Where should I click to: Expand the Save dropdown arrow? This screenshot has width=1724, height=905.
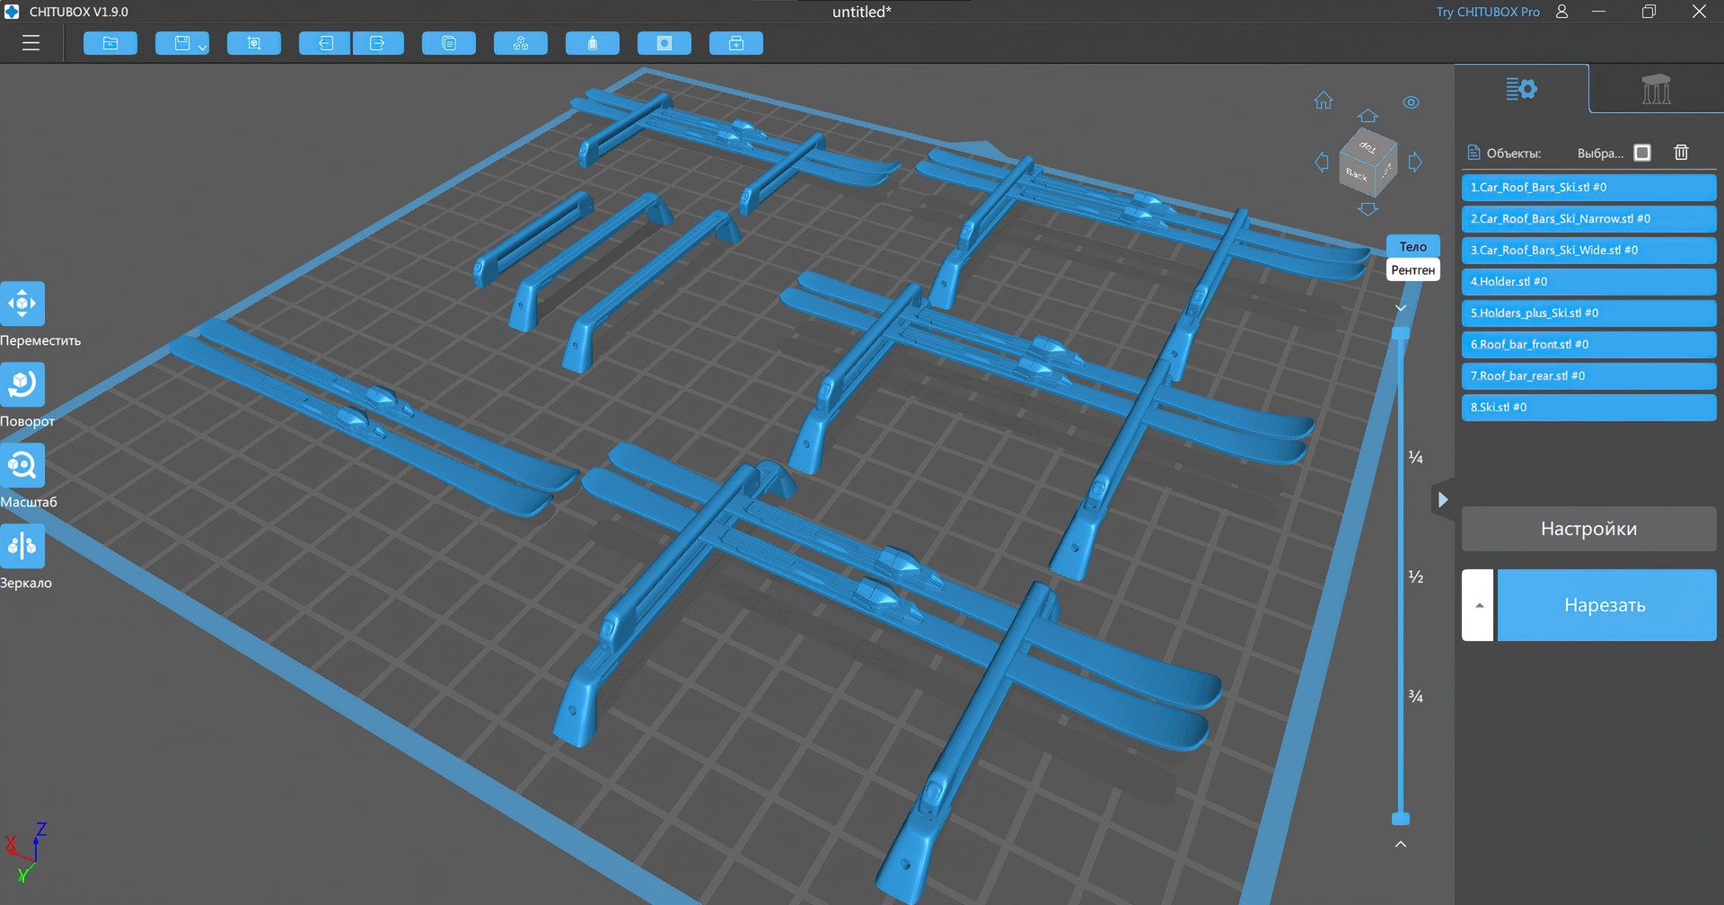click(203, 47)
